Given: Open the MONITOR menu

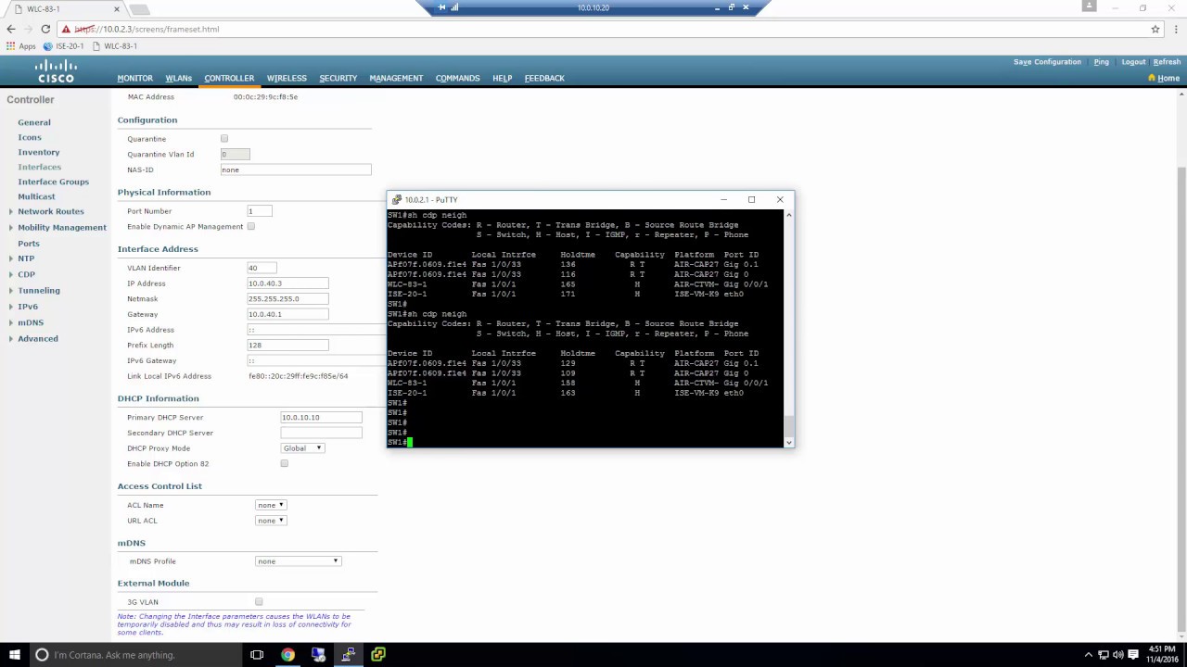Looking at the screenshot, I should [x=134, y=78].
